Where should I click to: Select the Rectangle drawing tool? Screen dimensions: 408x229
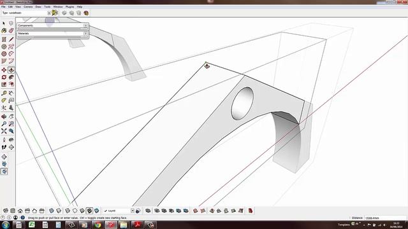tap(4, 39)
